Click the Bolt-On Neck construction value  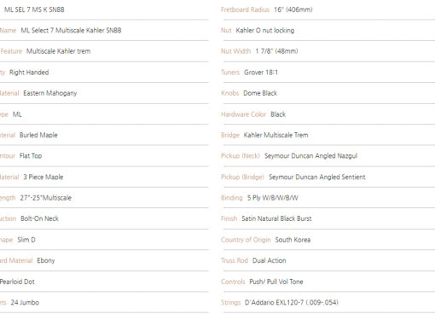tap(39, 218)
